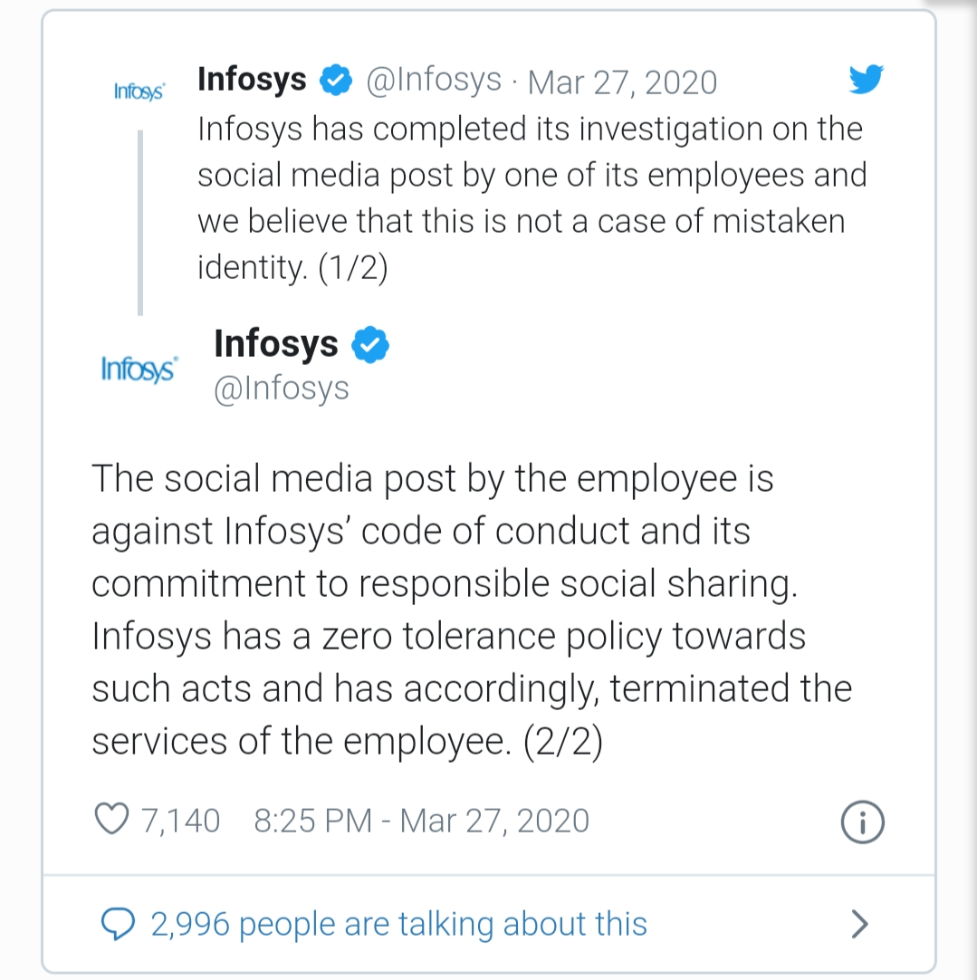This screenshot has width=977, height=980.
Task: Click the verified badge in the top tweet header
Action: tap(337, 81)
